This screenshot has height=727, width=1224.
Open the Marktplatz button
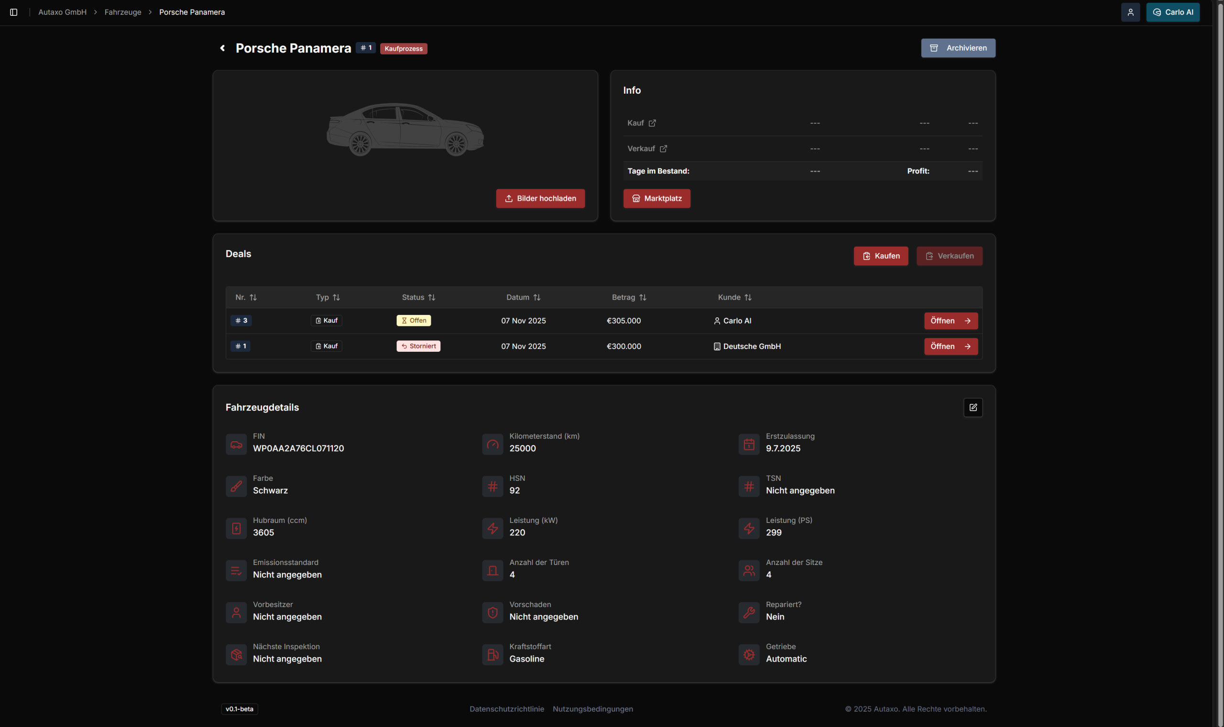pos(656,198)
